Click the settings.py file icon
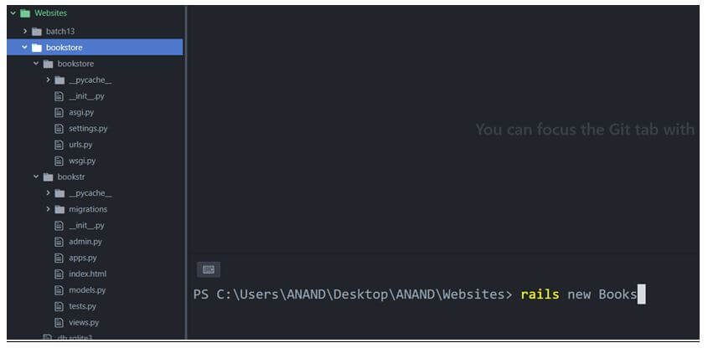Image resolution: width=708 pixels, height=348 pixels. [59, 129]
